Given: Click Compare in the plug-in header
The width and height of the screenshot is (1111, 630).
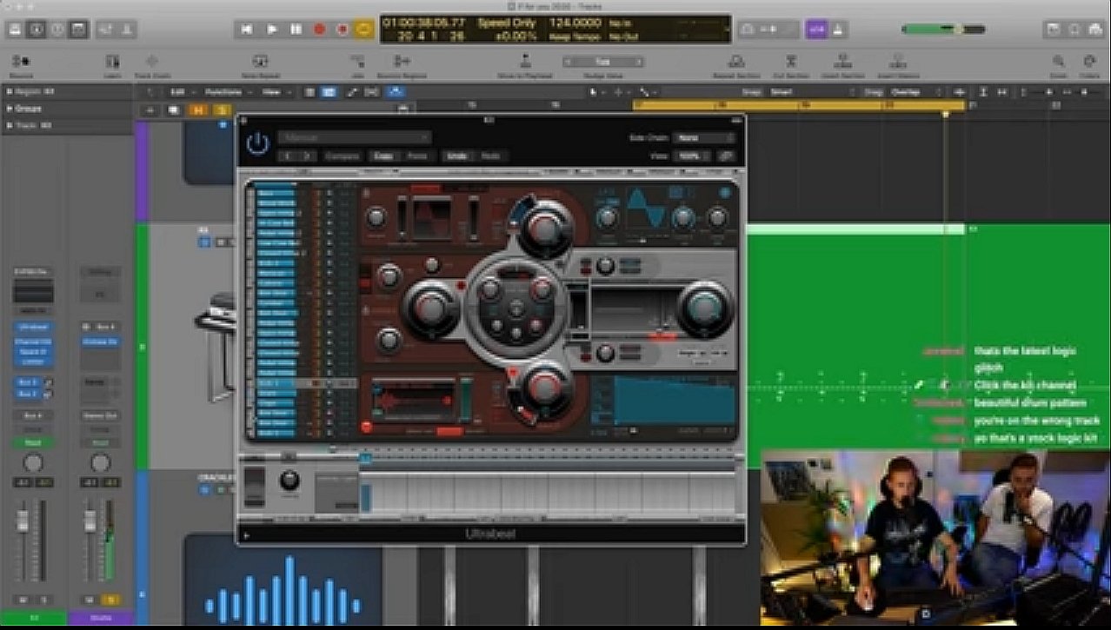Looking at the screenshot, I should (342, 156).
